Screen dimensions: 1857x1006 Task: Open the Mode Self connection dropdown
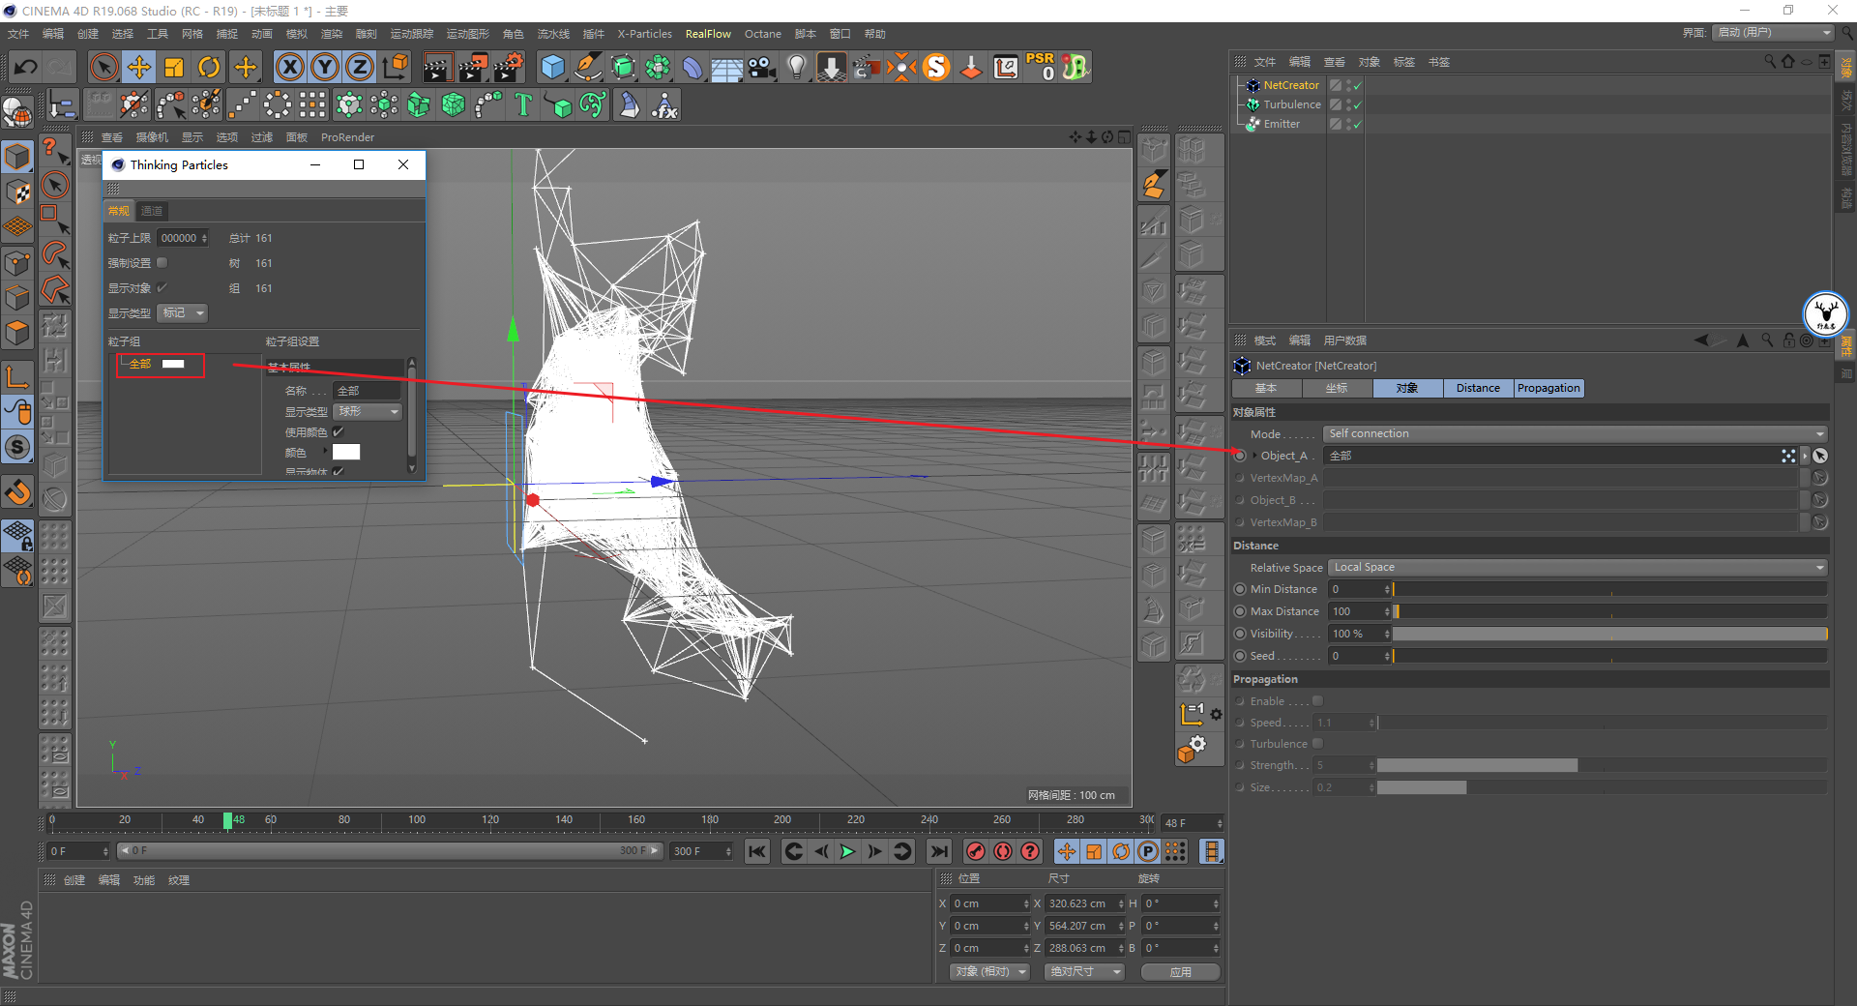1577,433
